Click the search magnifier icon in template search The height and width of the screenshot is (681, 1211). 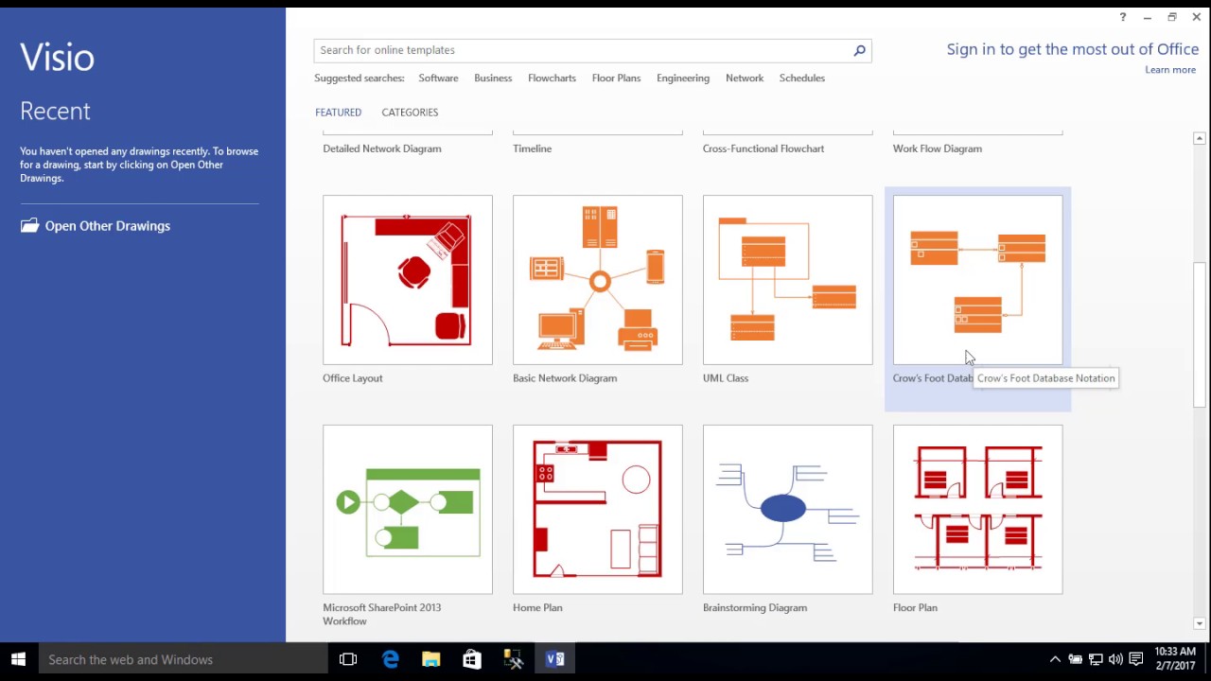pos(859,50)
